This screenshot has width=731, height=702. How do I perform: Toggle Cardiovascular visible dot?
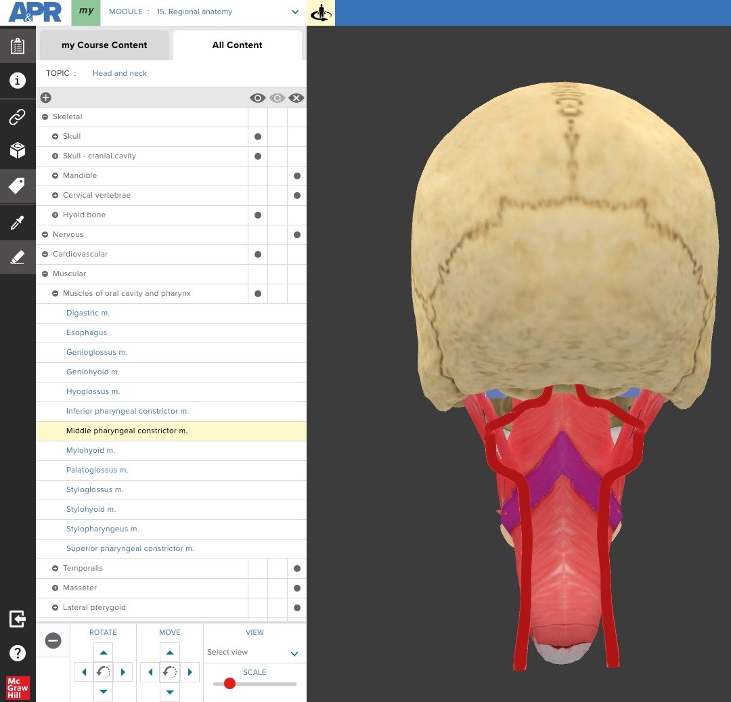pos(258,254)
